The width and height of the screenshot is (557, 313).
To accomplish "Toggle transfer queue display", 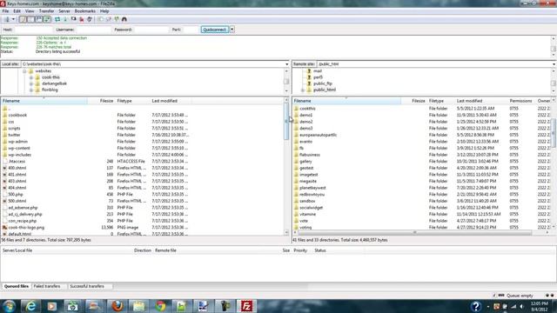I will (47, 19).
